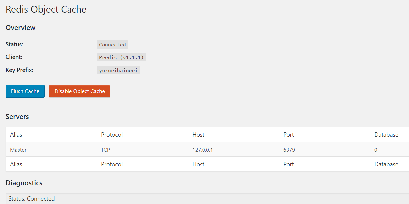Click the Predis (v1.1.1) client value
Viewport: 409px width, 204px height.
(121, 57)
